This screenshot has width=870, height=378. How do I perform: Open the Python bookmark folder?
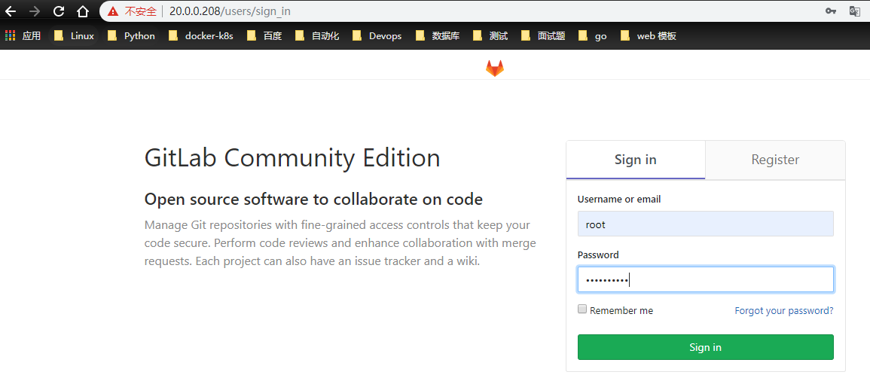(132, 36)
